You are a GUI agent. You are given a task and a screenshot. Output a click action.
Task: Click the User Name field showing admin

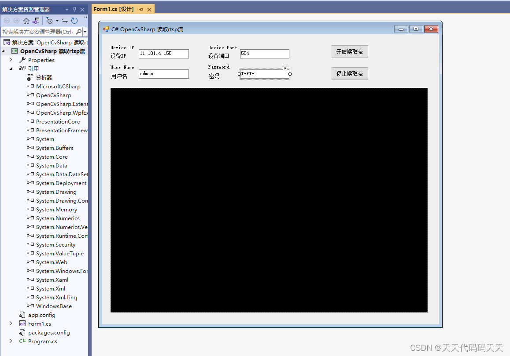click(x=163, y=74)
